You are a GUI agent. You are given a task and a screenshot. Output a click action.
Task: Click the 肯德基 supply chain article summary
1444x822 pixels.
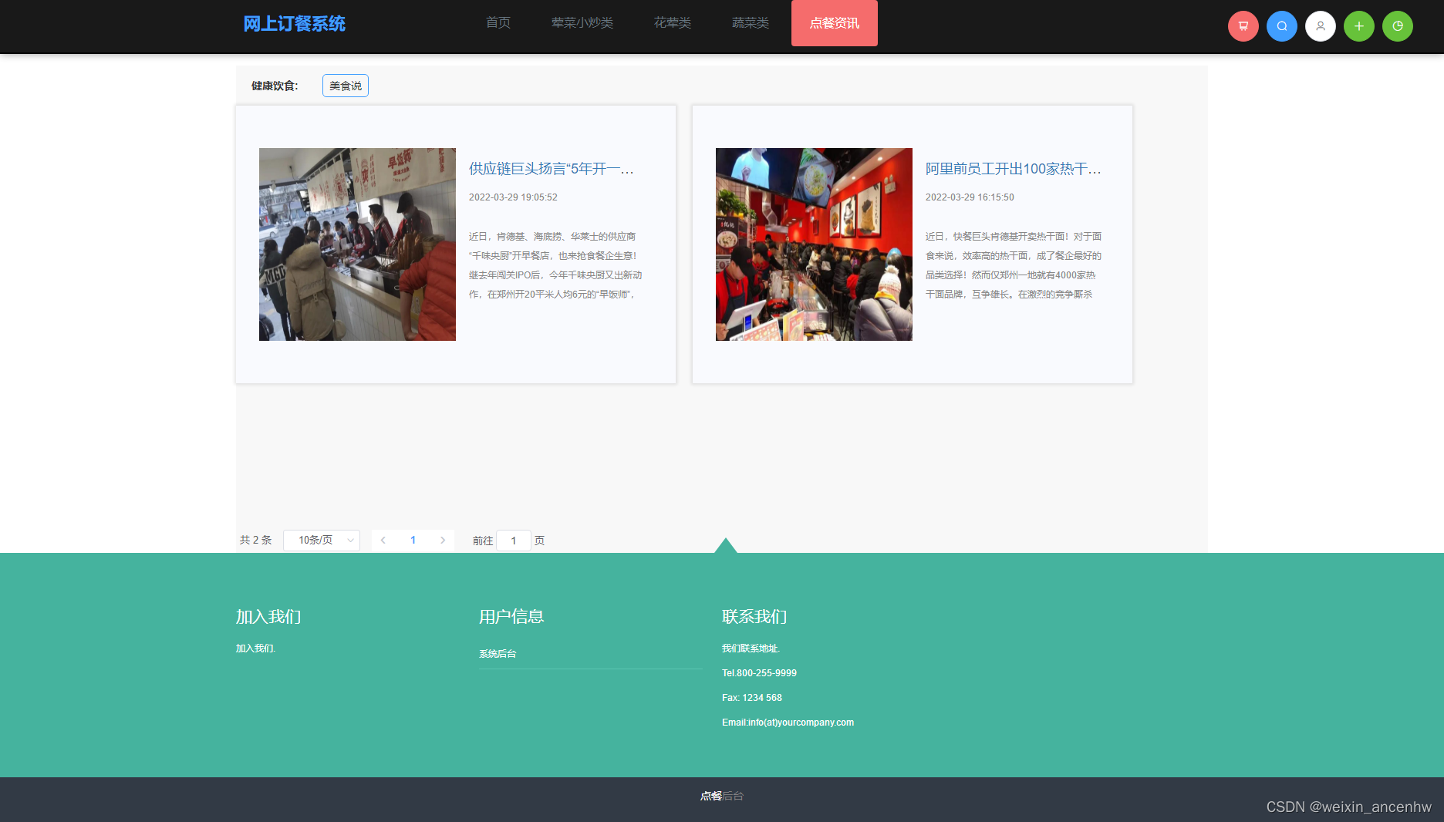(555, 265)
